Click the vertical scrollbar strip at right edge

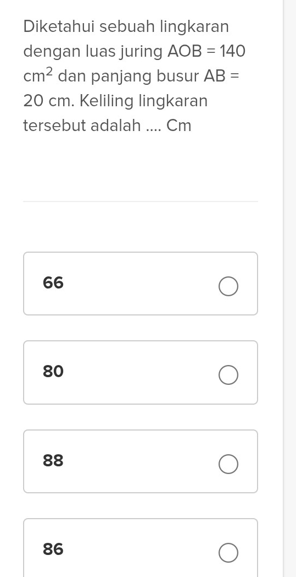290,288
